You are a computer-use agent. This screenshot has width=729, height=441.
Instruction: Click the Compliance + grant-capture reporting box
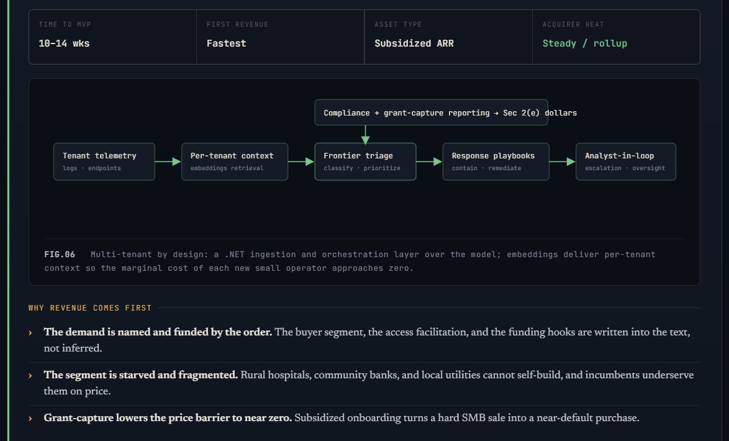431,112
